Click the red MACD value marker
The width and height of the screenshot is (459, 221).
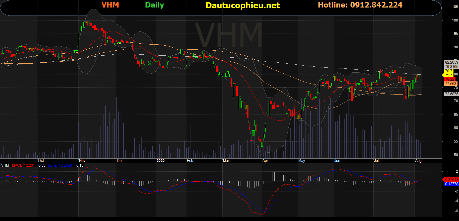point(451,180)
